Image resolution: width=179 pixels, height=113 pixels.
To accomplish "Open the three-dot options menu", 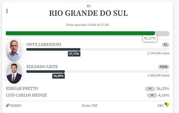I will (x=7, y=11).
